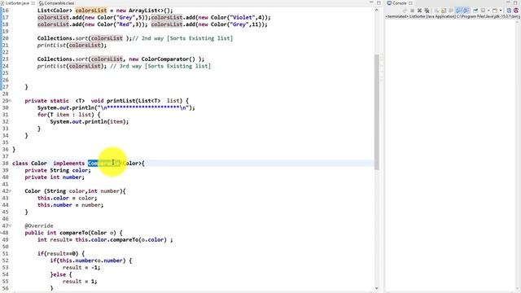Screen dimensions: 521x293
Task: Click 'System.out.println(item);' on line 32
Action: pos(89,121)
